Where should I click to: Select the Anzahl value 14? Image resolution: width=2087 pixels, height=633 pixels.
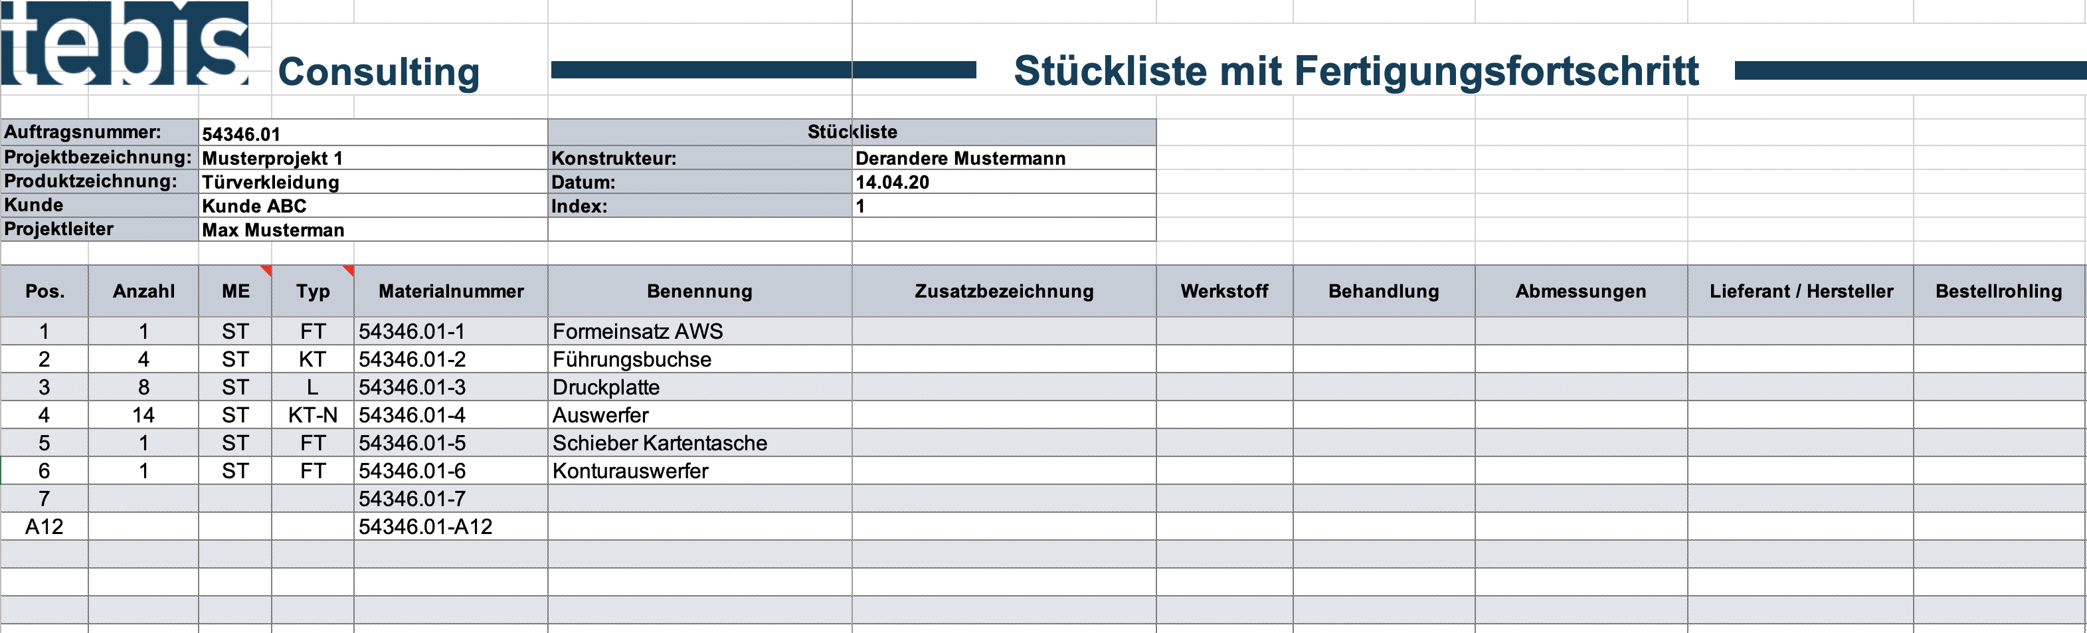pyautogui.click(x=143, y=415)
